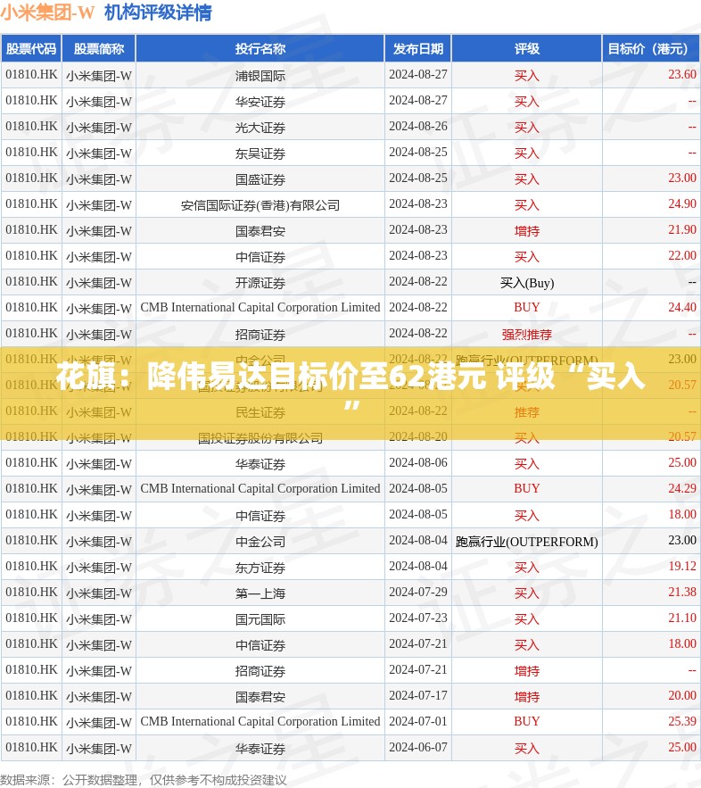
Task: Click 01810.HK in the 浦银国际 row
Action: coord(31,74)
